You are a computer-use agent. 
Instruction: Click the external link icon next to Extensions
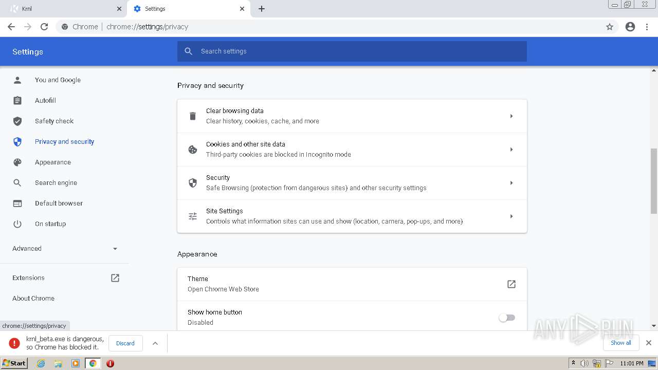(115, 277)
